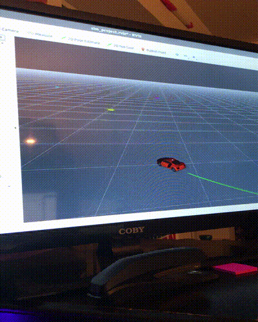Collapse the left panel with the side arrow
The width and height of the screenshot is (258, 322).
[15, 128]
